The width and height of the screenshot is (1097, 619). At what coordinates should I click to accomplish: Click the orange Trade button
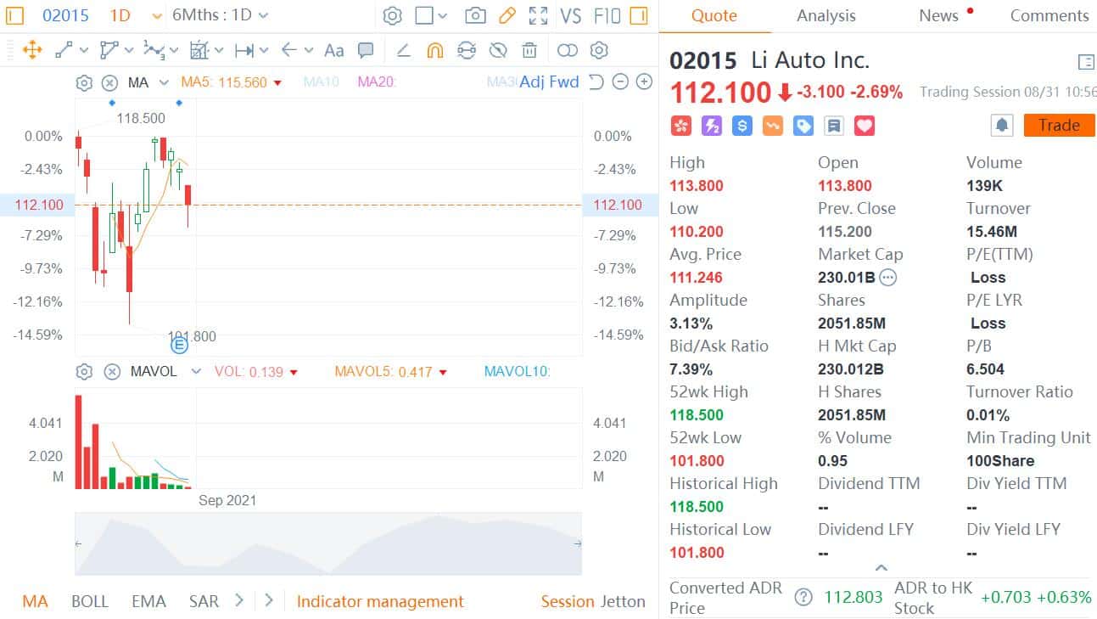[x=1059, y=125]
